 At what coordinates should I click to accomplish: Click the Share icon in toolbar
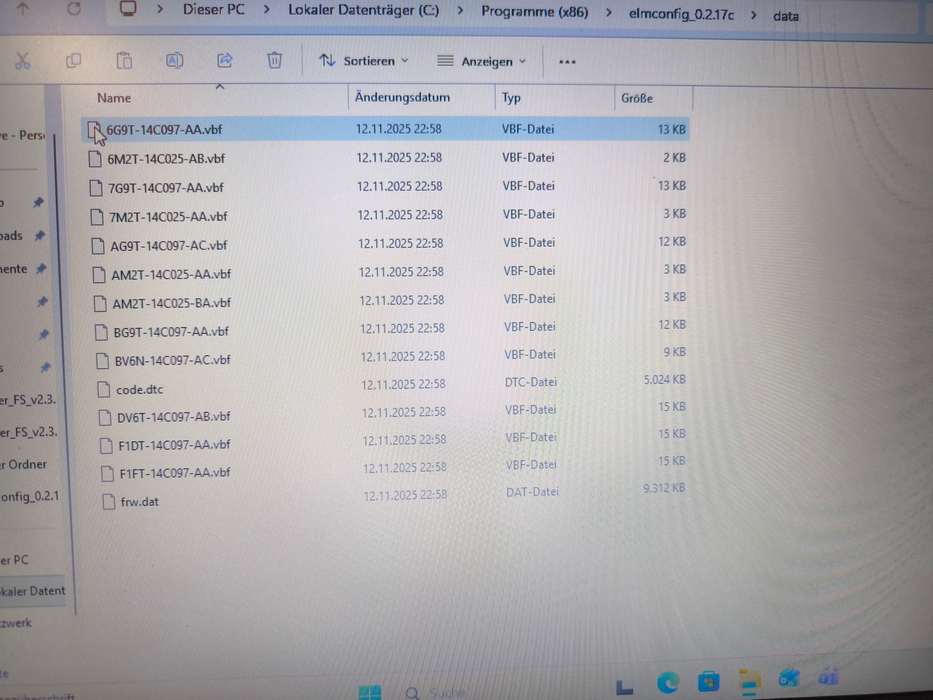(x=225, y=60)
